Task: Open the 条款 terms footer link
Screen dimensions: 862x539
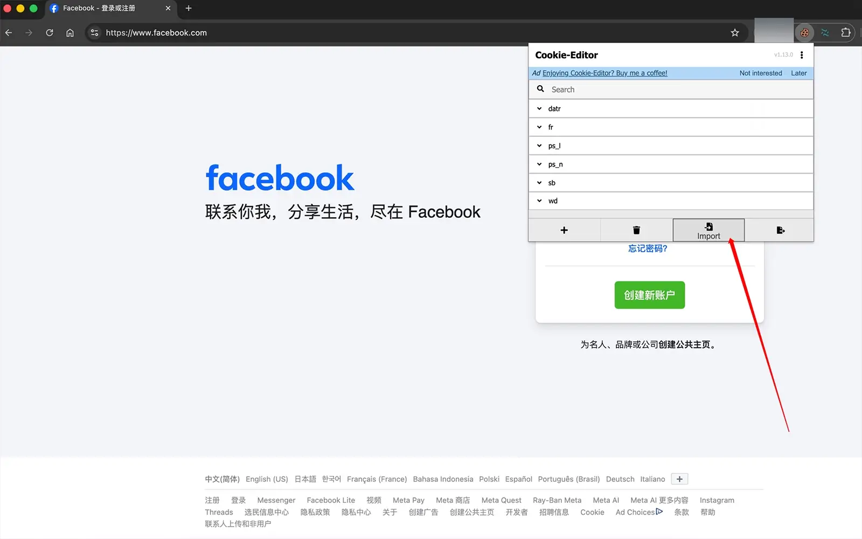Action: click(x=682, y=512)
